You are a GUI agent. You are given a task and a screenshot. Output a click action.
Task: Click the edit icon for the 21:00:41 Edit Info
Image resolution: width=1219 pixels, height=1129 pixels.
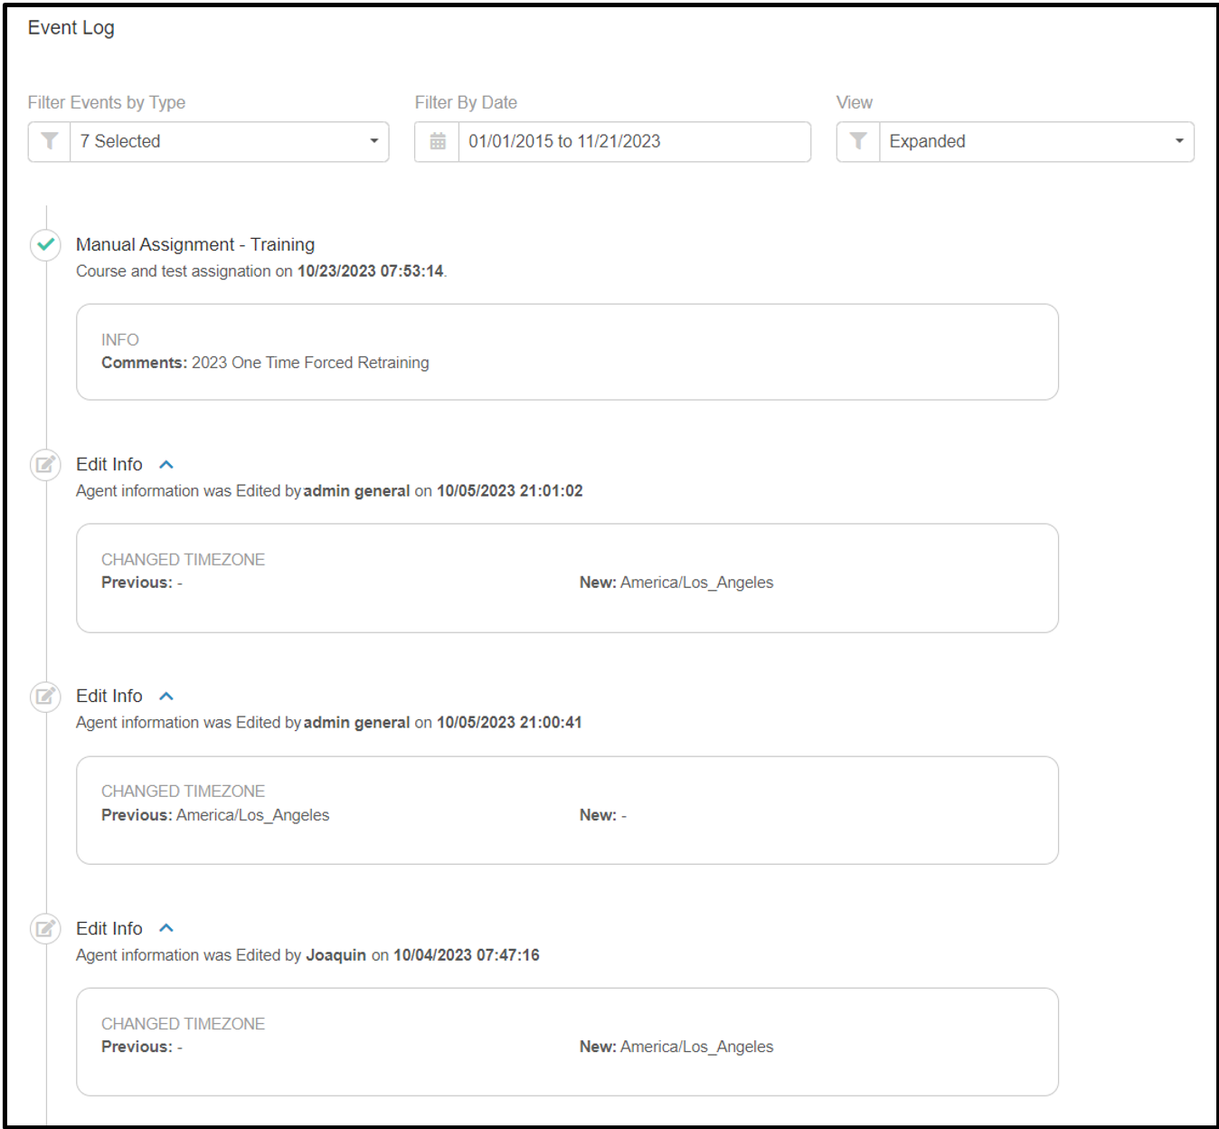click(x=46, y=697)
